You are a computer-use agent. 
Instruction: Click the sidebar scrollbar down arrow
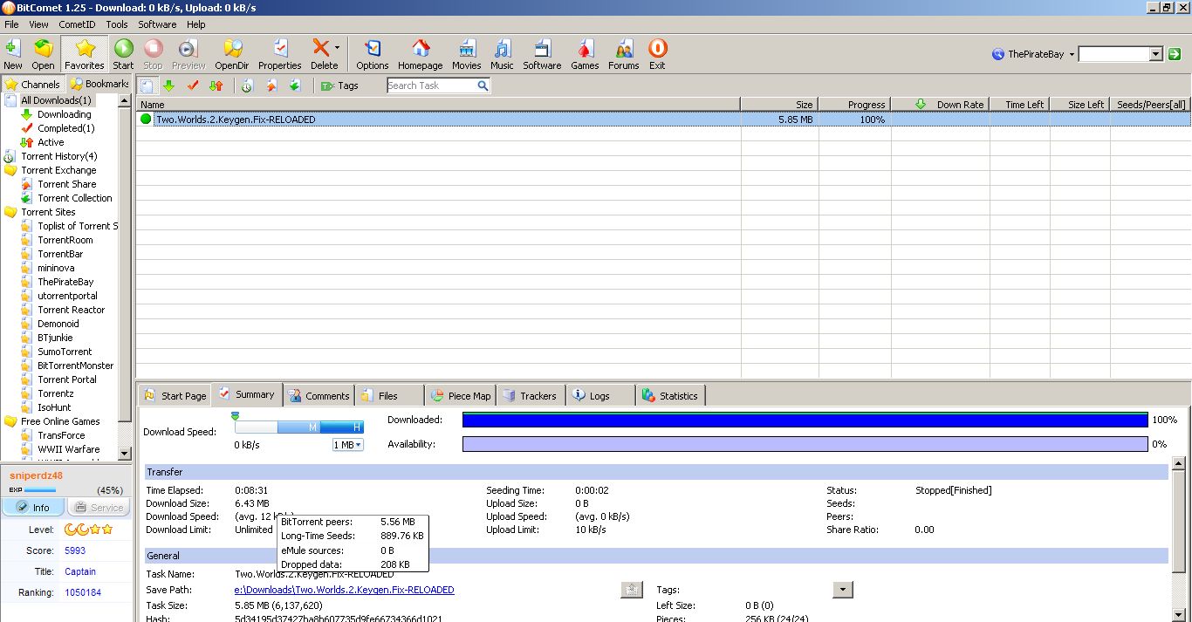click(124, 453)
